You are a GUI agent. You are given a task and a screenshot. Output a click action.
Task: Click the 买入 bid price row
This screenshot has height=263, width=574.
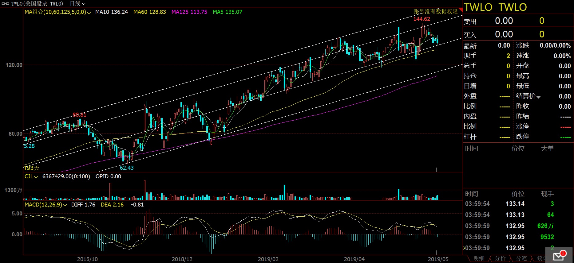point(518,34)
